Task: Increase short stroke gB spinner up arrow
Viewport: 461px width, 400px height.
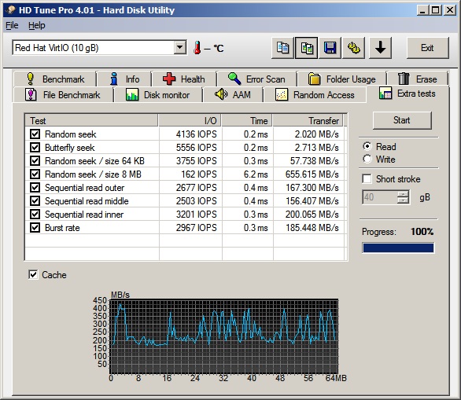Action: (x=403, y=194)
